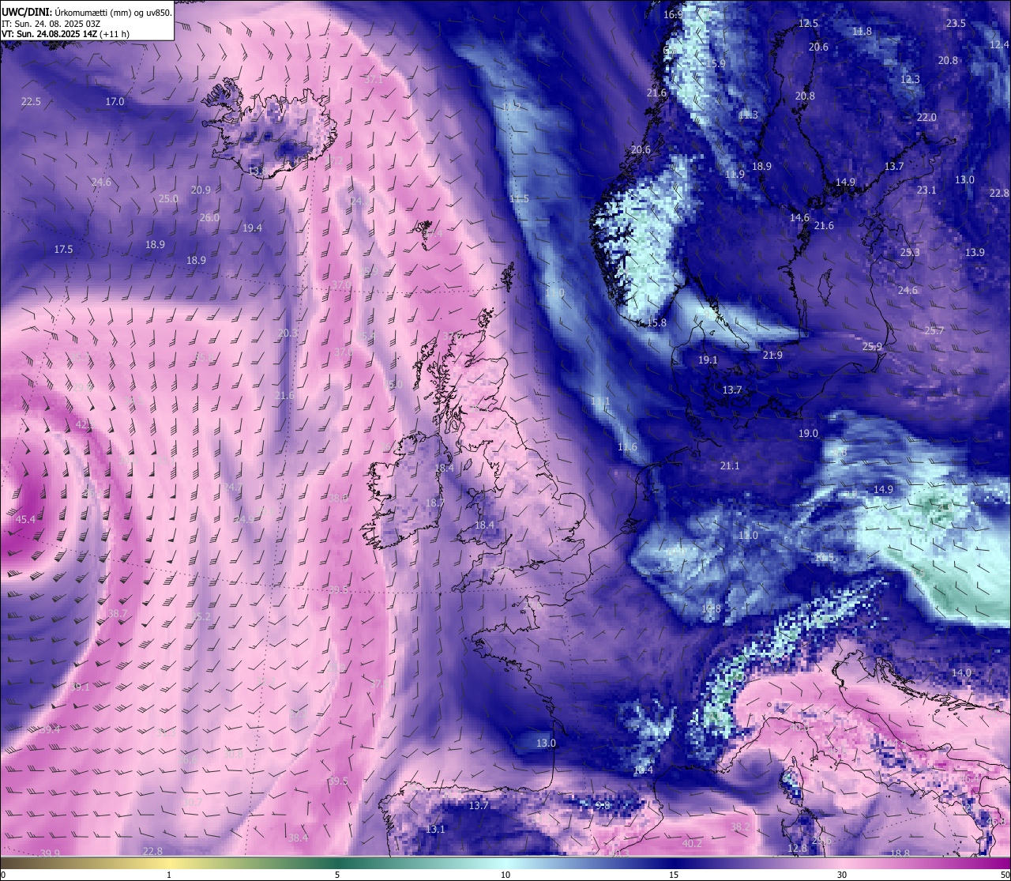Click the 38.2 value label

(x=740, y=826)
